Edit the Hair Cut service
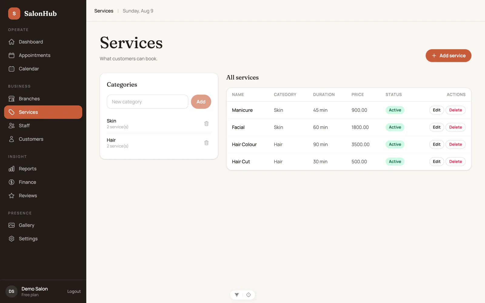Image resolution: width=485 pixels, height=303 pixels. point(436,161)
